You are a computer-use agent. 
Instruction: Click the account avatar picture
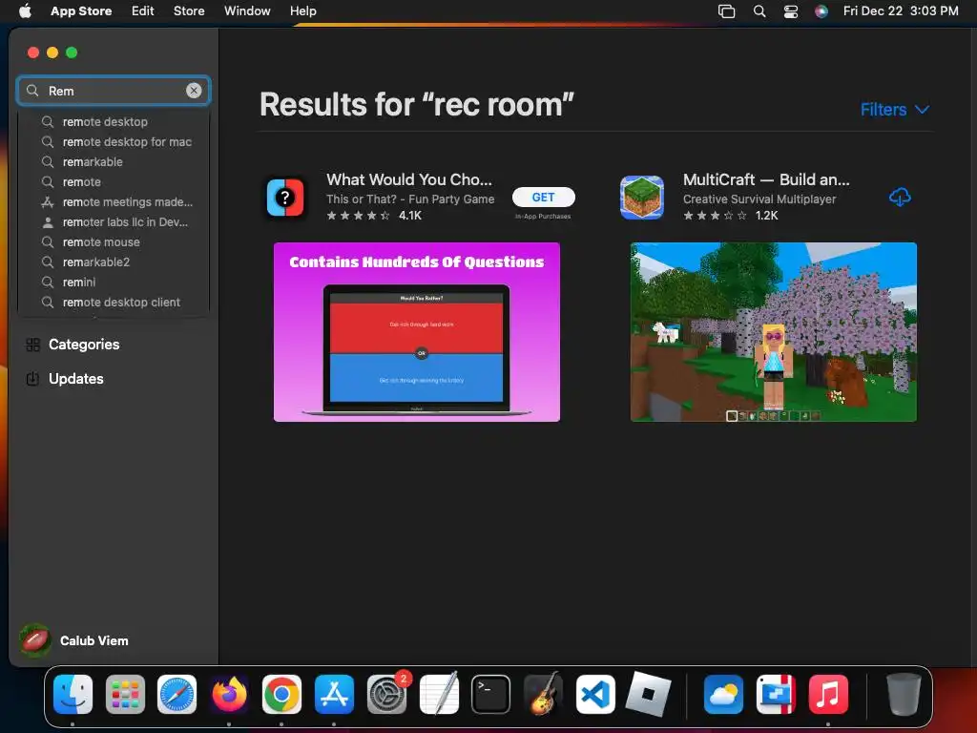point(35,640)
